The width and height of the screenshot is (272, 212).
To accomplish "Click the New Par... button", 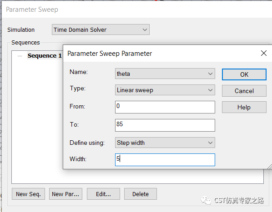I will (65, 194).
